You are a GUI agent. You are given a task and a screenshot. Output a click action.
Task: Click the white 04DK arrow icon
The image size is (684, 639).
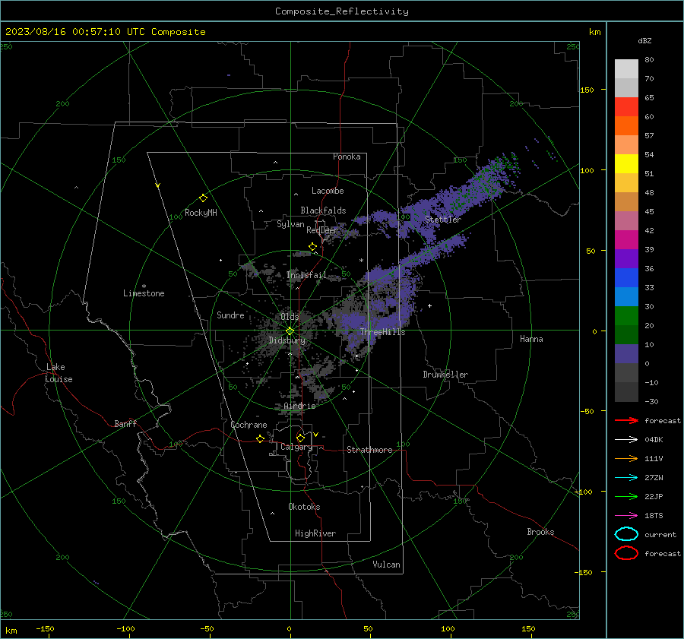tap(626, 440)
